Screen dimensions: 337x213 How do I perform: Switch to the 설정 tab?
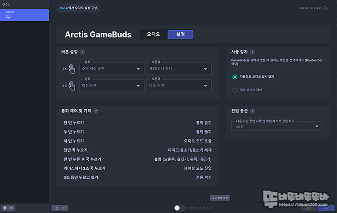pyautogui.click(x=181, y=34)
